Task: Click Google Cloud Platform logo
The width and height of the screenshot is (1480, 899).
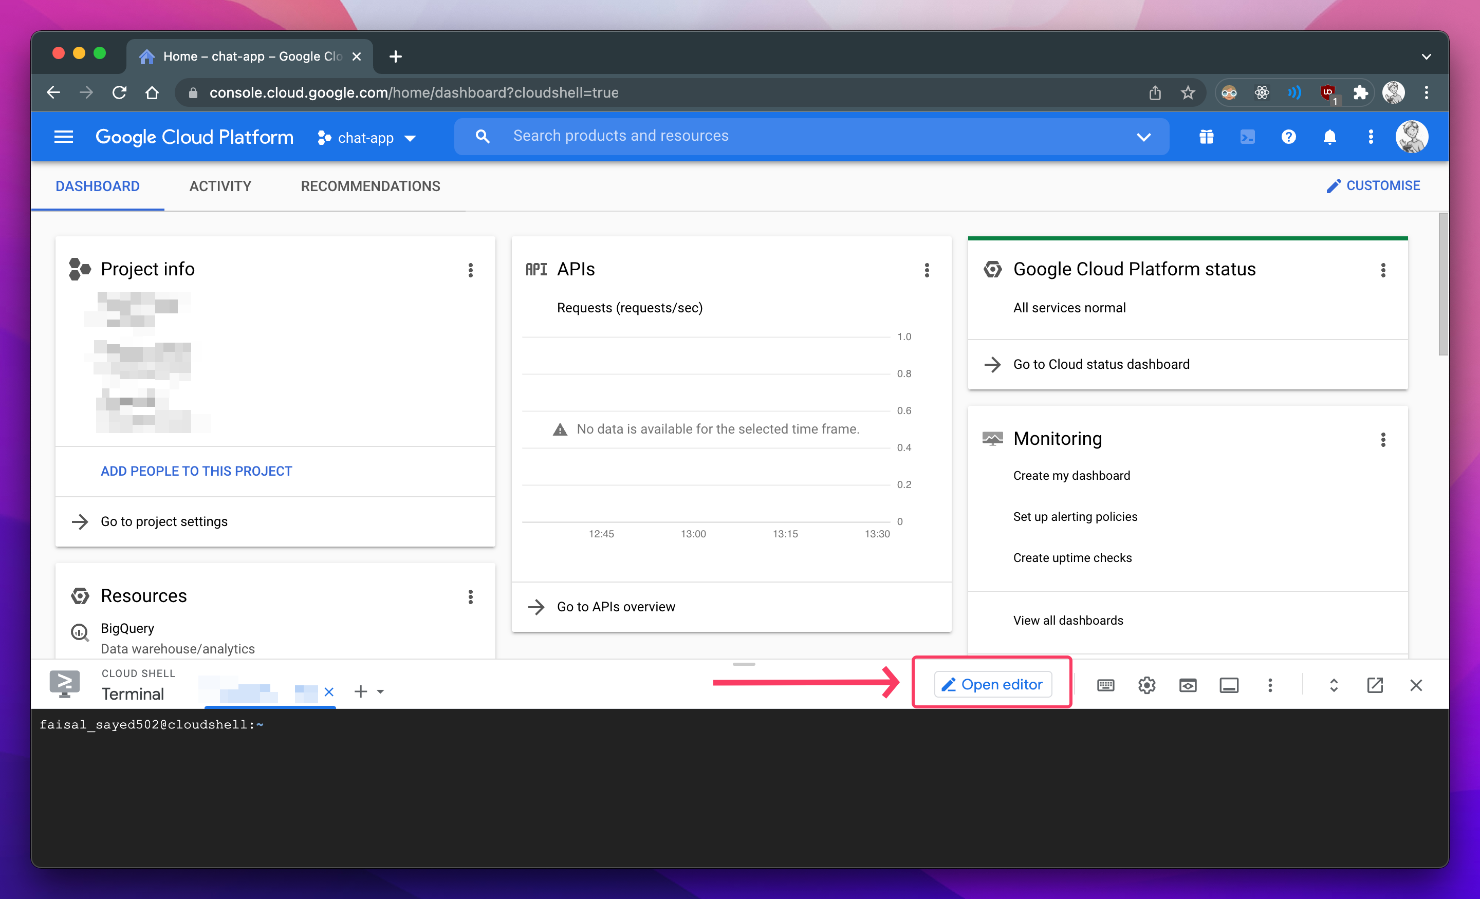Action: pyautogui.click(x=194, y=137)
